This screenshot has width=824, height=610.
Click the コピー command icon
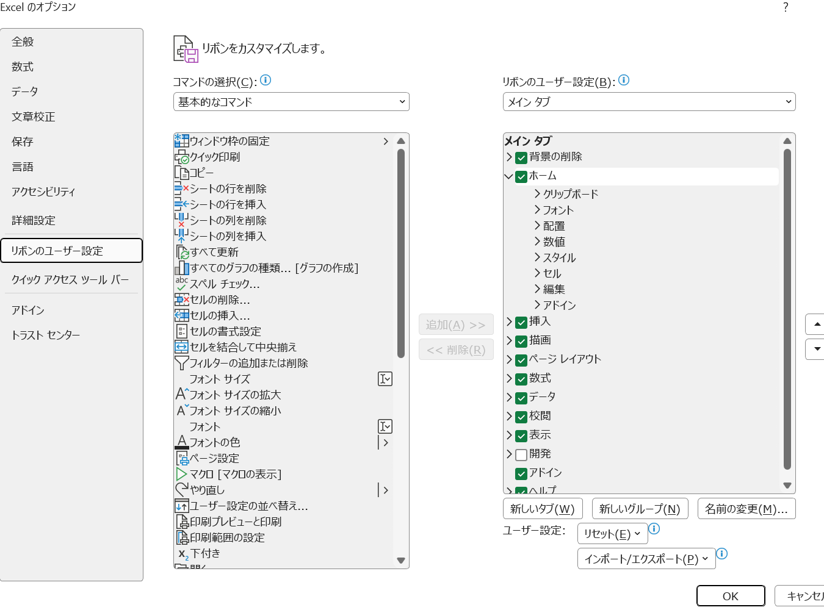coord(181,173)
